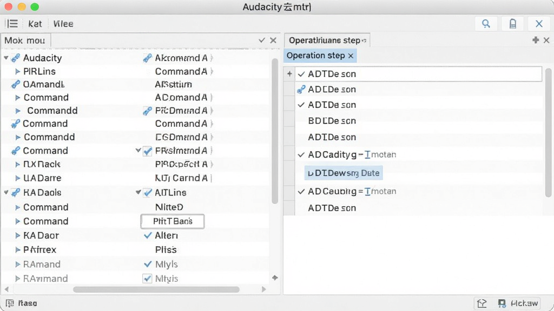Expand the Commandd node under OAmandL

(x=18, y=111)
